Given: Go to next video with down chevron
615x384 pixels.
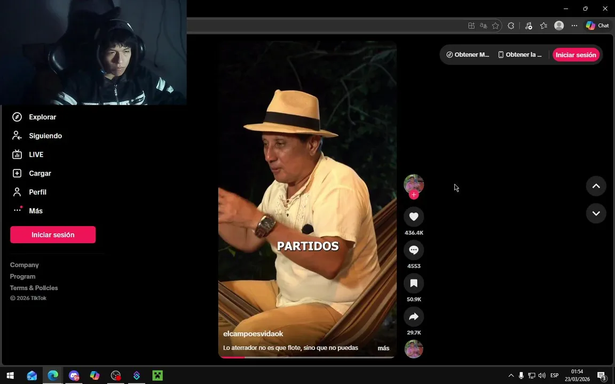Looking at the screenshot, I should coord(596,213).
